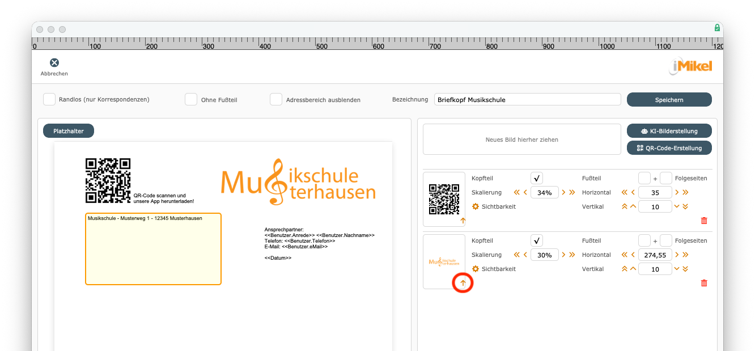Toggle Adressbereich ausblenden checkbox
The width and height of the screenshot is (755, 351).
click(276, 99)
